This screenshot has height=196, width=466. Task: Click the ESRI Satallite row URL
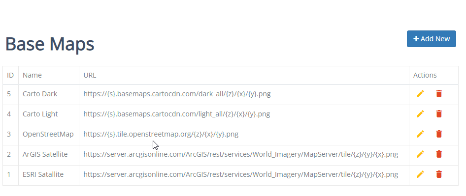[x=241, y=175]
